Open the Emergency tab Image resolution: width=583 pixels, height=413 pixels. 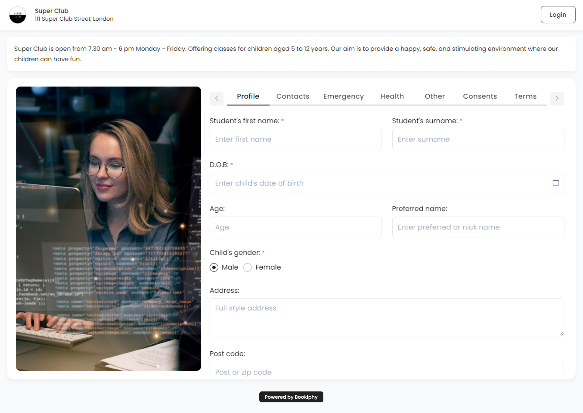coord(343,96)
